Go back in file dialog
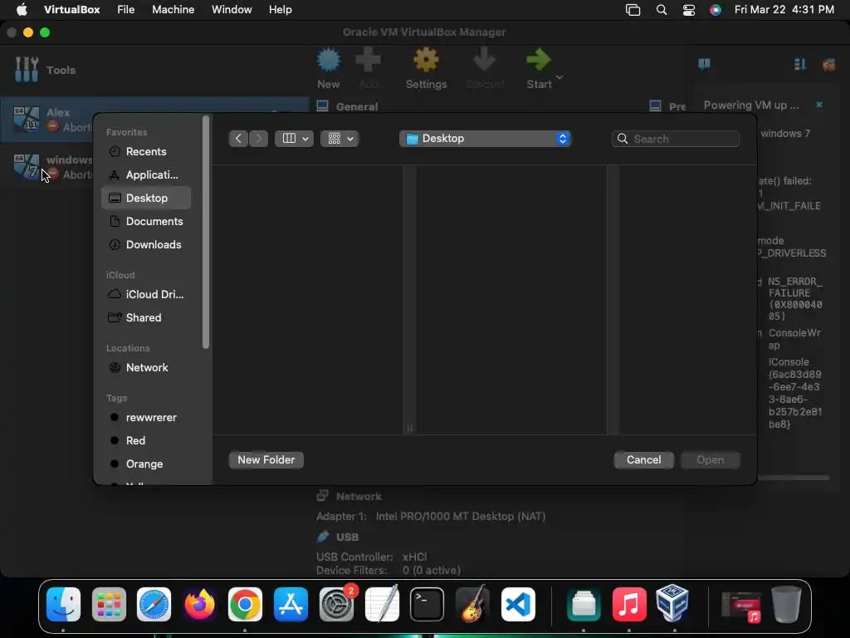This screenshot has height=638, width=850. point(238,139)
